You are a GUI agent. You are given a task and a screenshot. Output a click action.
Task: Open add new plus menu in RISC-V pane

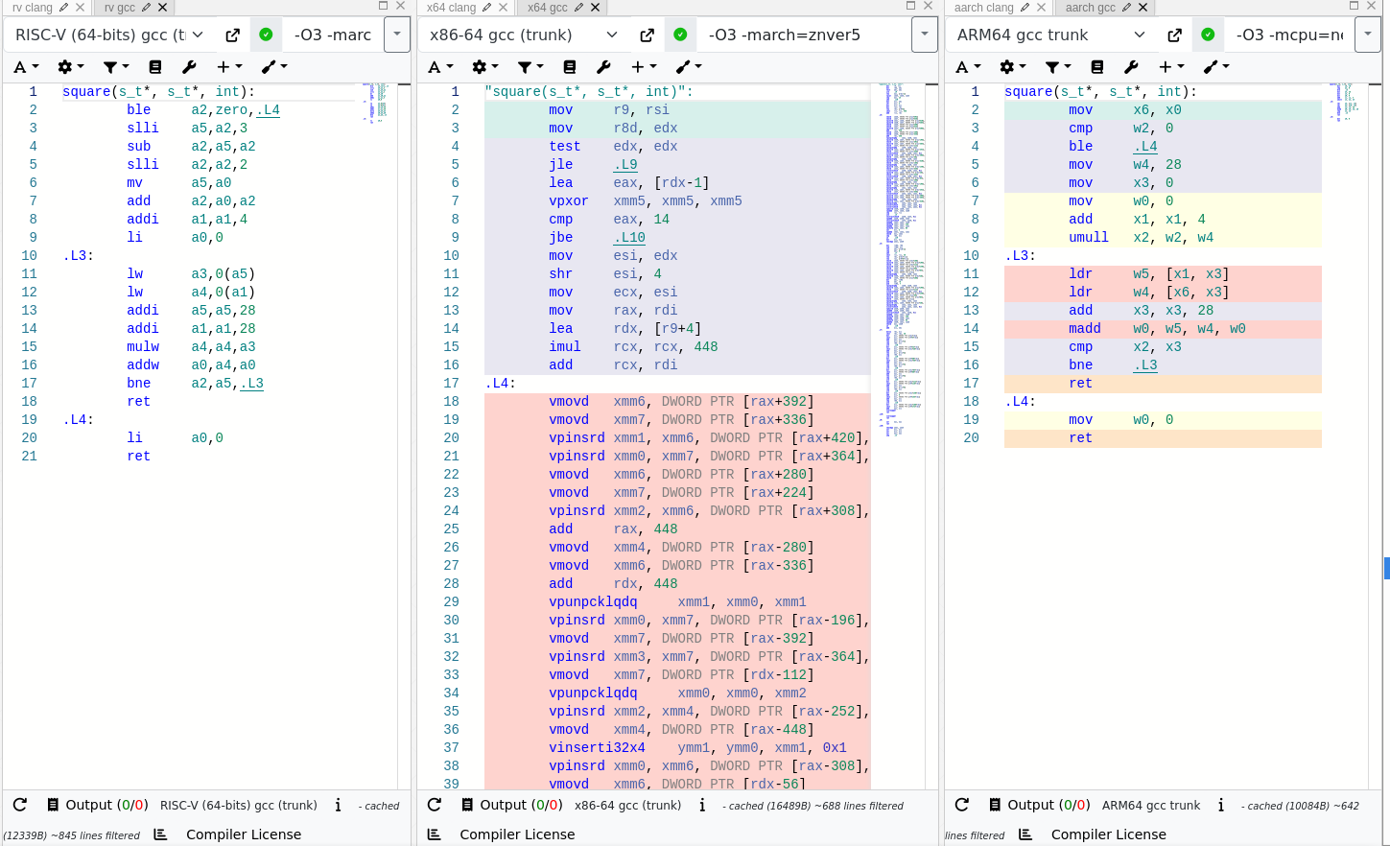click(229, 67)
